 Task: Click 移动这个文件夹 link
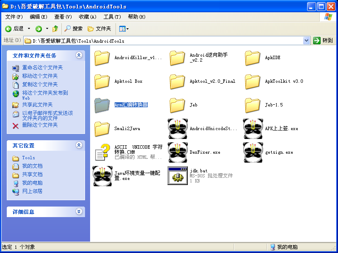(40, 76)
